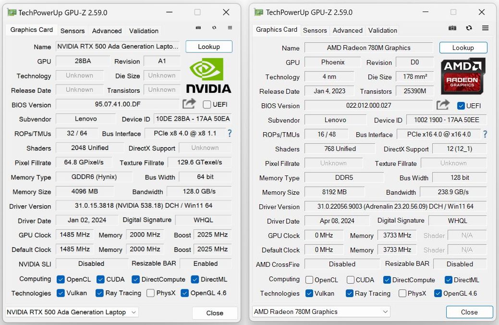
Task: Click GPU-Z title bar icon in AMD window
Action: point(259,12)
